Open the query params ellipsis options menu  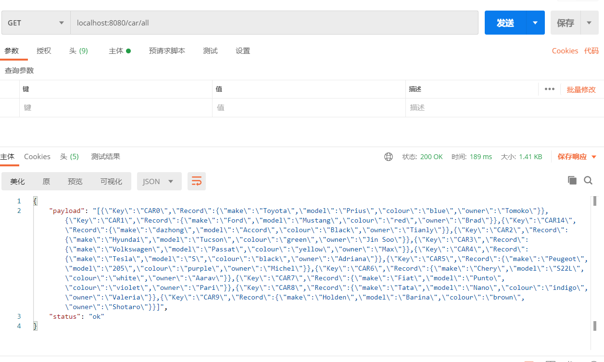(x=549, y=88)
